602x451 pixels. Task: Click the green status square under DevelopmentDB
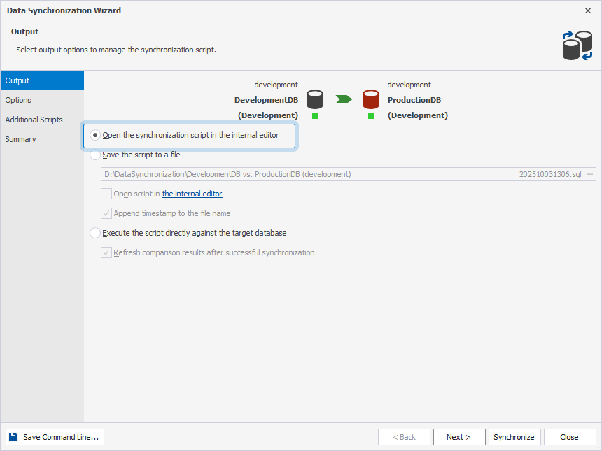click(x=314, y=116)
